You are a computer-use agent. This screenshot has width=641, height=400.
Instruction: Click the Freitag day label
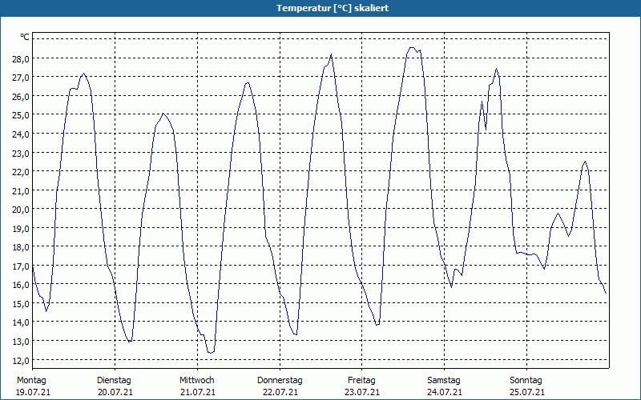point(361,381)
